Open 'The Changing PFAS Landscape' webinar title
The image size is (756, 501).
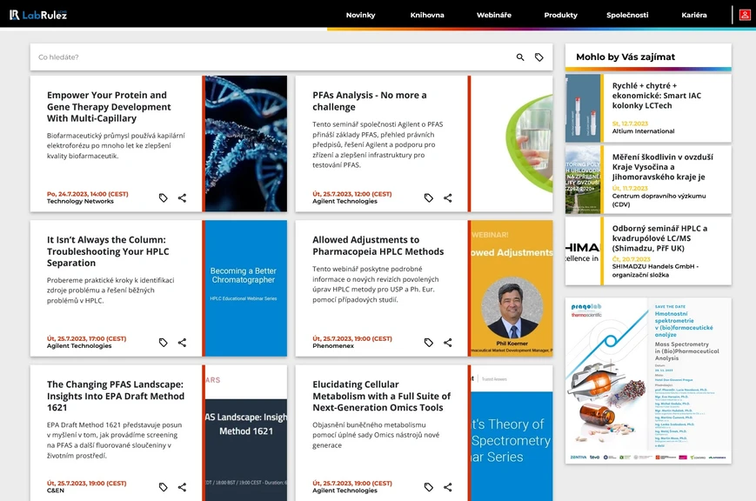click(116, 396)
